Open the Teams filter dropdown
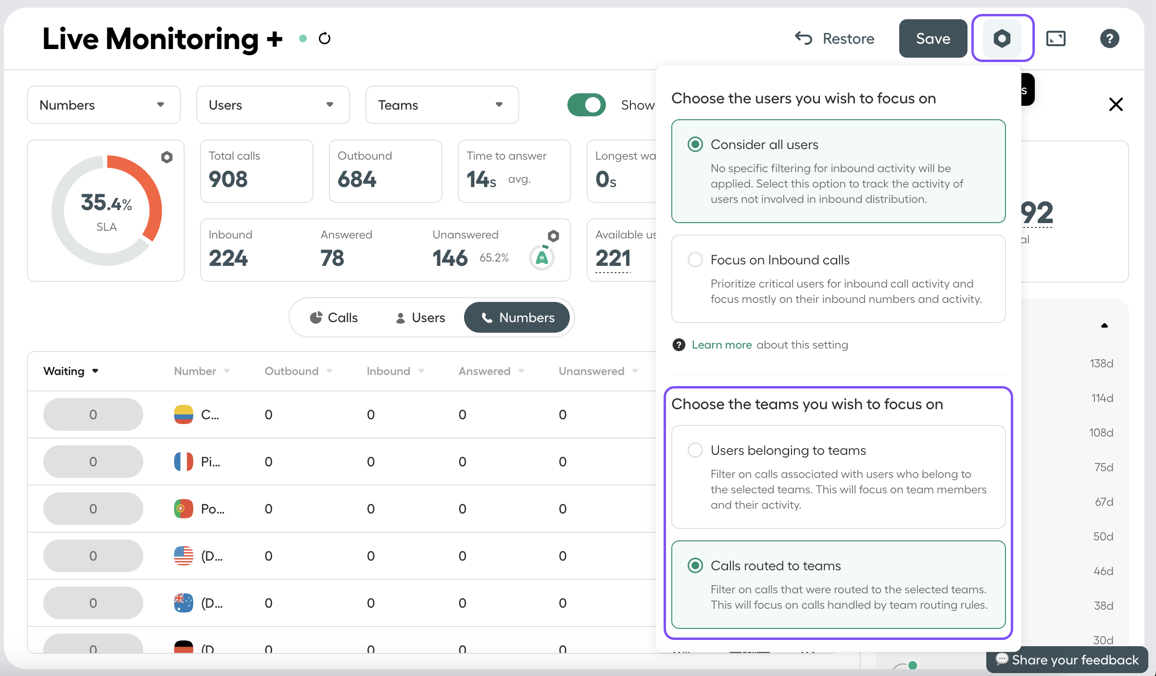Screen dimensions: 1156x676 [442, 105]
